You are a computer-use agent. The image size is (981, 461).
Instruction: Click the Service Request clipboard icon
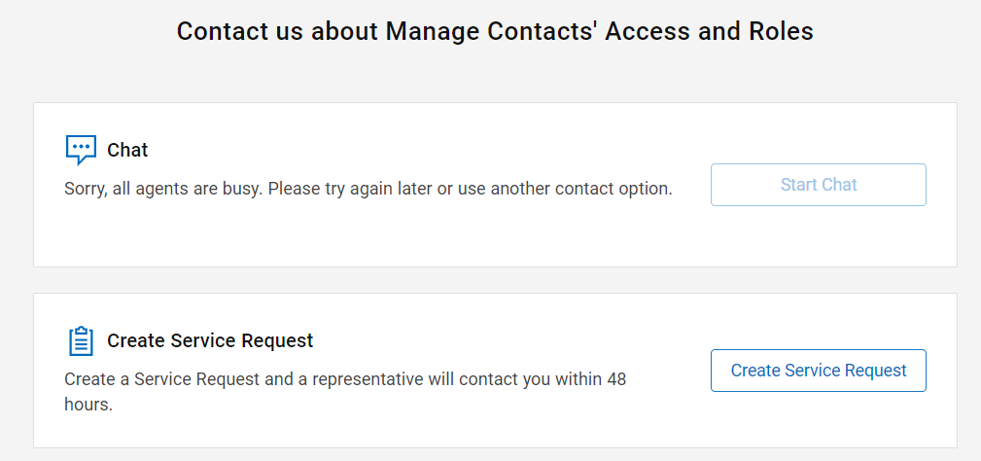pos(81,341)
